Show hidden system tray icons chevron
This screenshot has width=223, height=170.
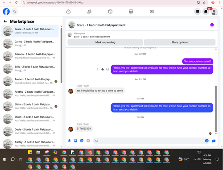[x=194, y=159]
